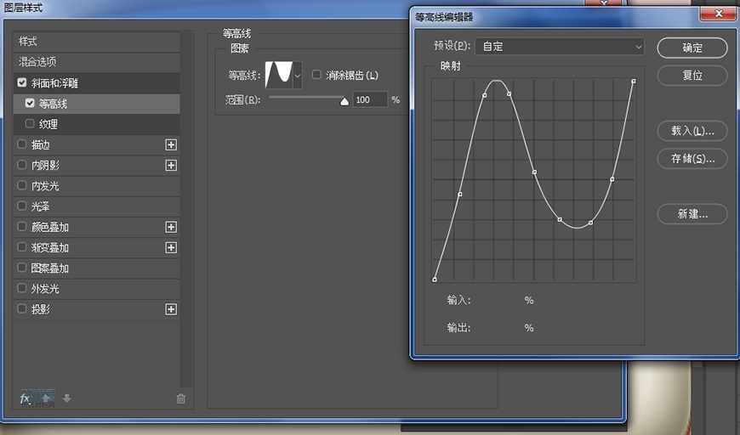740x435 pixels.
Task: Click the 确定 button
Action: click(692, 48)
